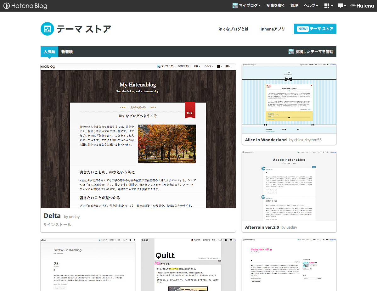This screenshot has height=291, width=377.
Task: Click the Hatena Blog logo in header
Action: click(25, 6)
